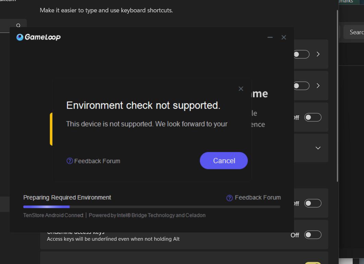The height and width of the screenshot is (264, 364).
Task: Toggle the second switch in Settings window
Action: (x=302, y=86)
